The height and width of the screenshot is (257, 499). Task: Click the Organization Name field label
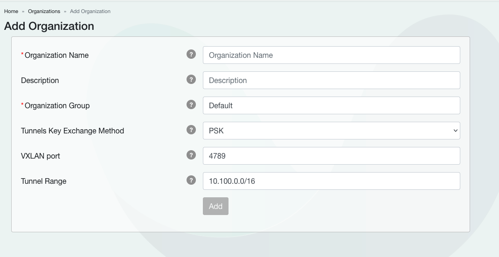pos(56,55)
